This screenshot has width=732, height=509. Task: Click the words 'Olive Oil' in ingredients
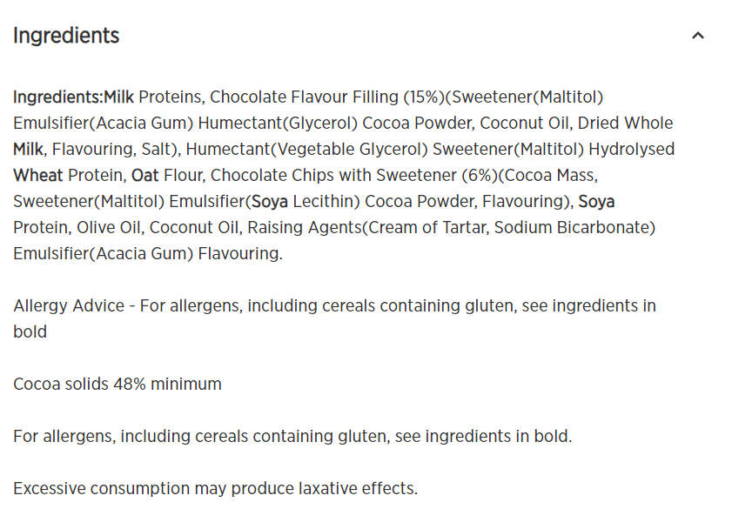[108, 228]
